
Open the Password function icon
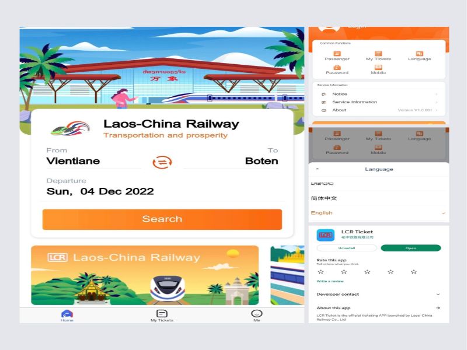click(337, 68)
